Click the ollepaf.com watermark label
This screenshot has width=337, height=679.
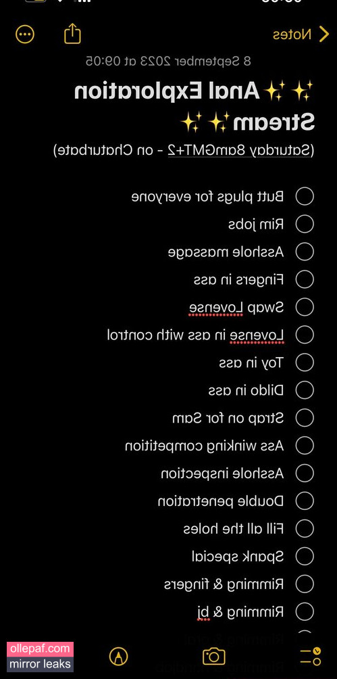(x=41, y=649)
